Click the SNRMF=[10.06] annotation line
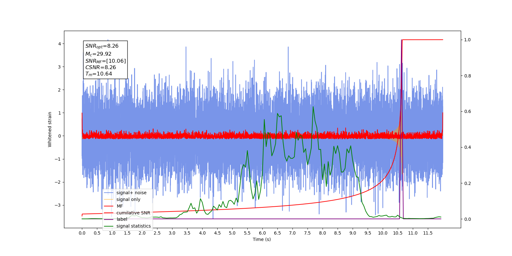Screen dimensions: 512x256 tap(106, 61)
